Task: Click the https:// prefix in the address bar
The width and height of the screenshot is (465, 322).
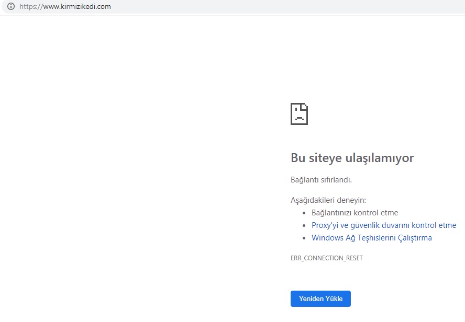Action: pos(29,7)
